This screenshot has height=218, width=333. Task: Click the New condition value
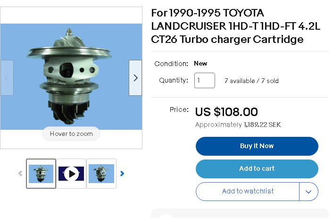[x=200, y=63]
